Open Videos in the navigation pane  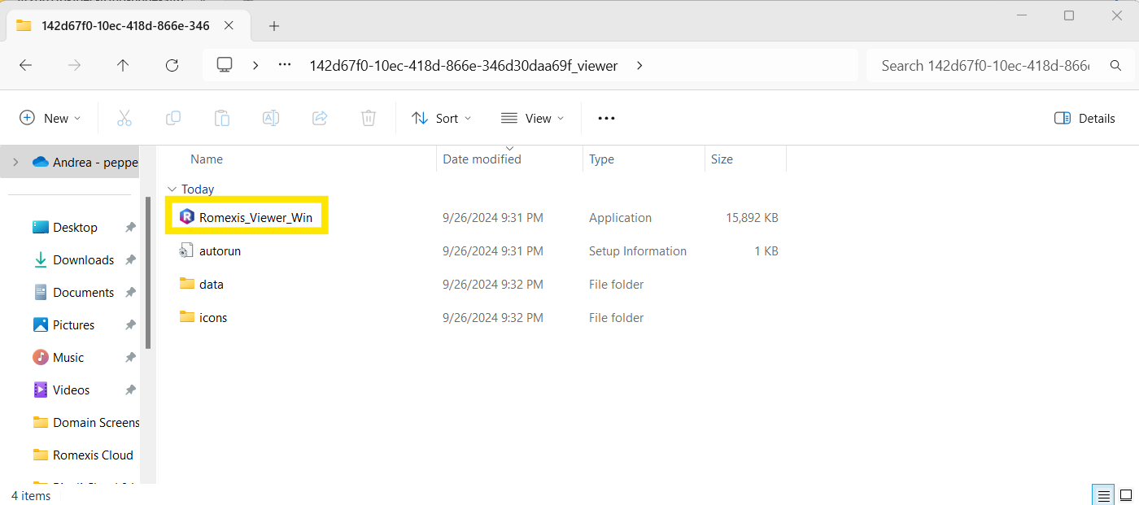point(71,390)
